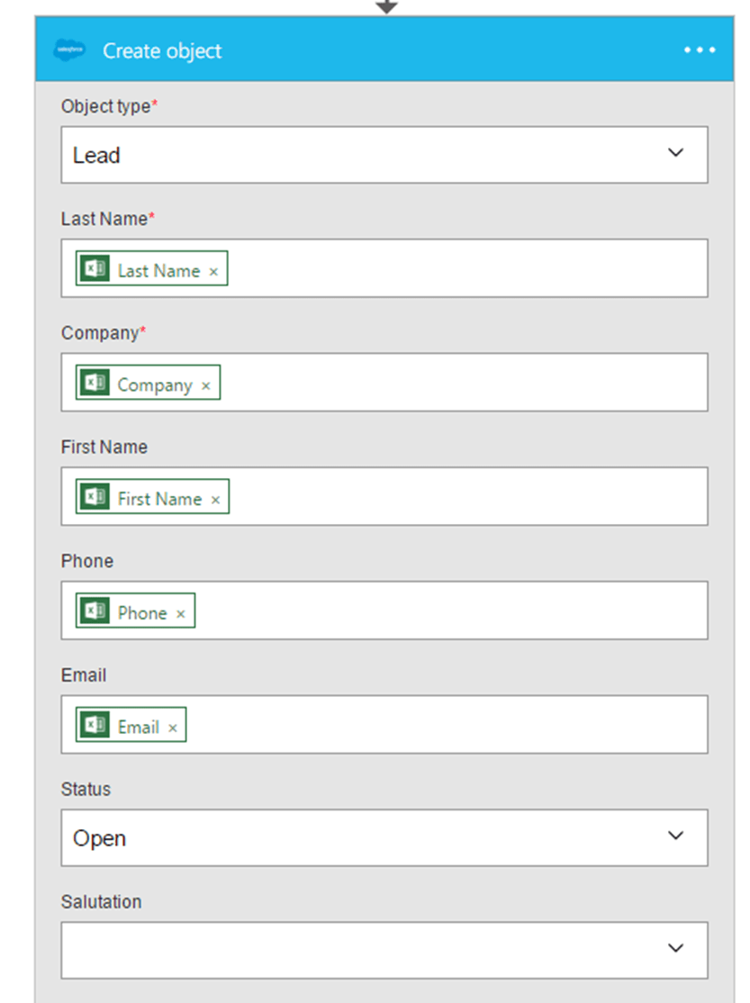Click empty area of Phone input field
750x1003 pixels.
(x=450, y=611)
